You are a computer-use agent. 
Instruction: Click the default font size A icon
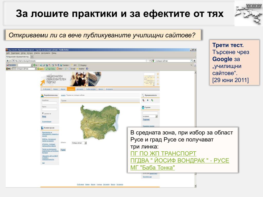(148, 100)
